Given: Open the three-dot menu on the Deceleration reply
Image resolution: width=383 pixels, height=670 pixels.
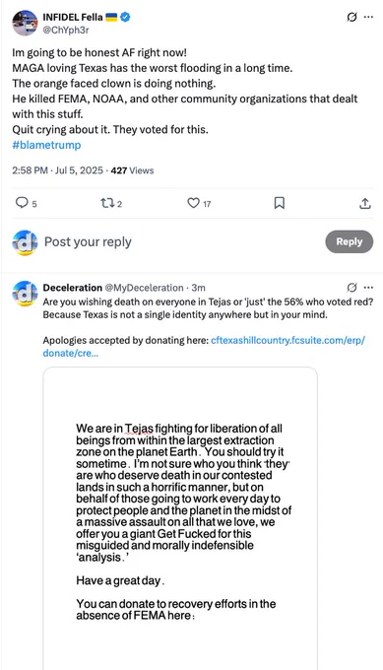Looking at the screenshot, I should (368, 287).
